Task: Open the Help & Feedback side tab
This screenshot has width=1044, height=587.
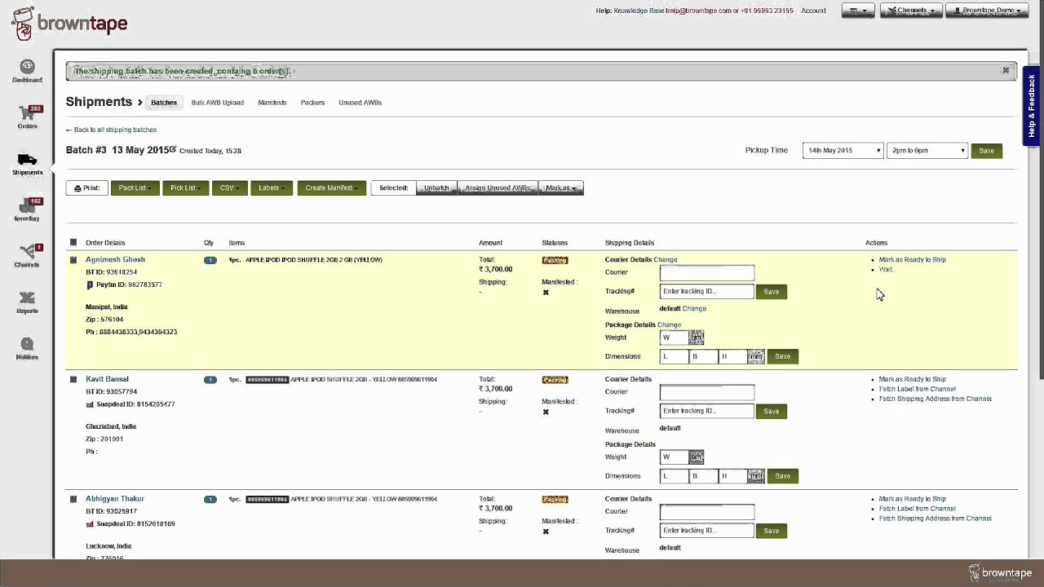Action: point(1032,106)
